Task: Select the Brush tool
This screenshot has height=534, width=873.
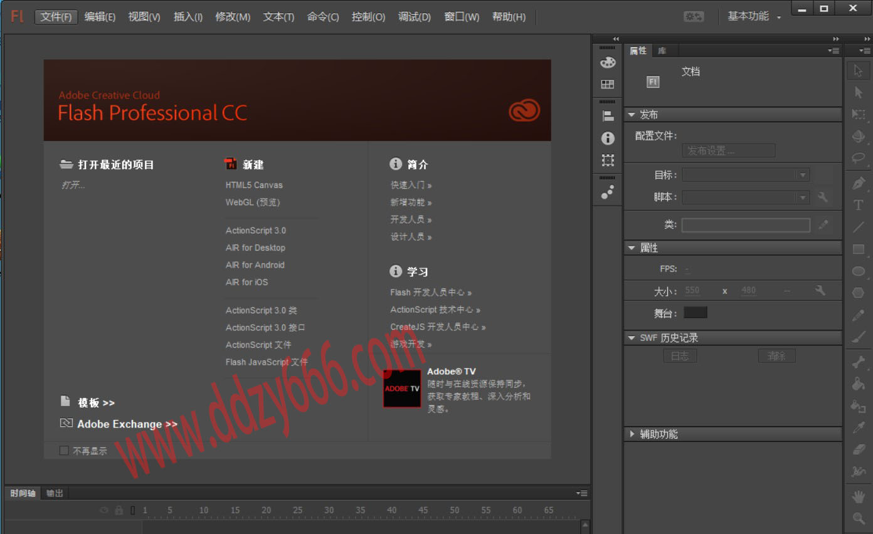Action: coord(858,337)
